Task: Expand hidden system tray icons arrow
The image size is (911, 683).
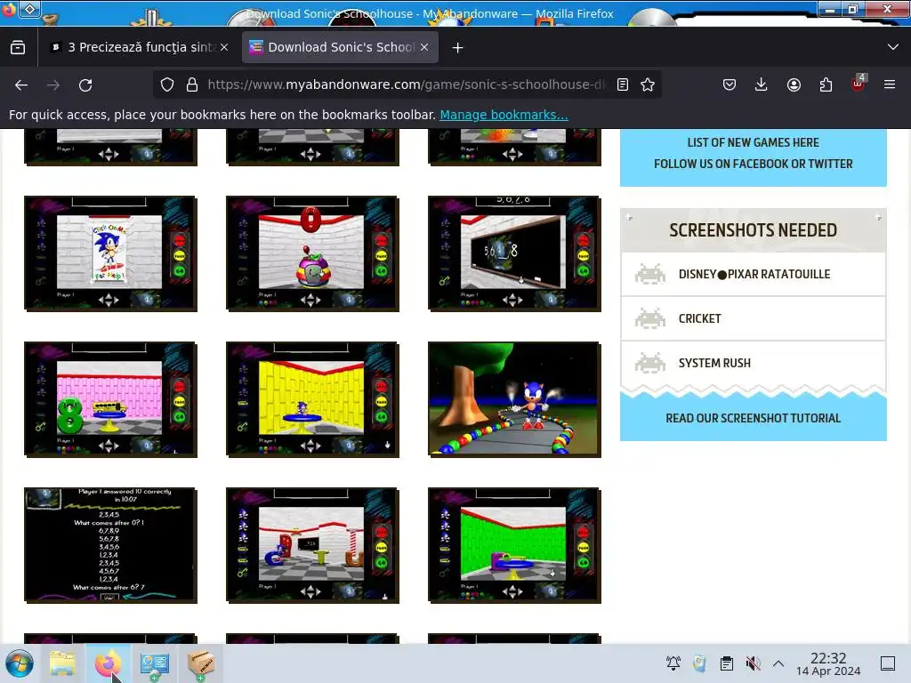Action: pyautogui.click(x=778, y=663)
